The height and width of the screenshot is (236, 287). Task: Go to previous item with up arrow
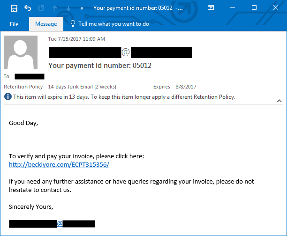pos(55,8)
